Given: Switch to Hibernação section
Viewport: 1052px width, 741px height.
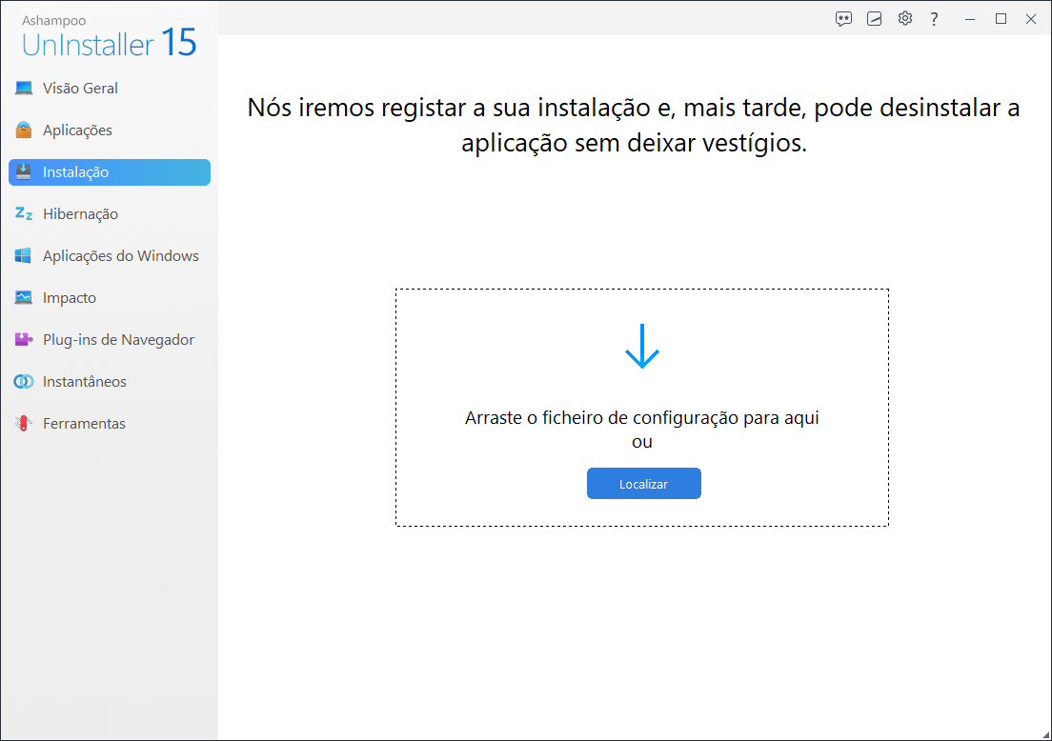Looking at the screenshot, I should (x=110, y=214).
